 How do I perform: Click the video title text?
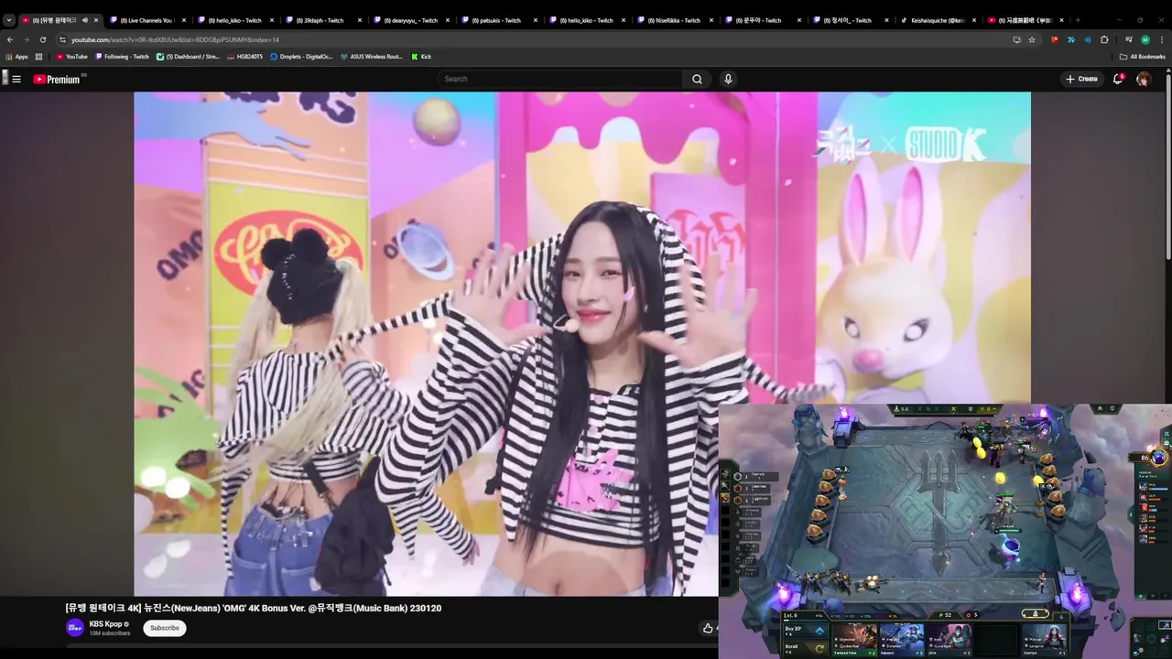[x=254, y=608]
